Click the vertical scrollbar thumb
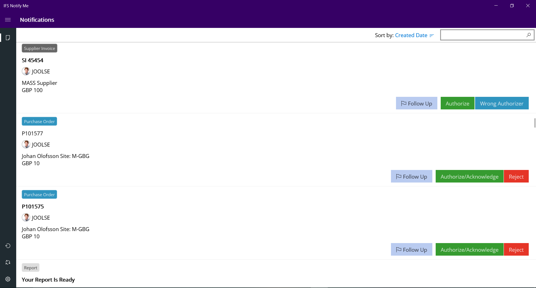 pyautogui.click(x=535, y=123)
